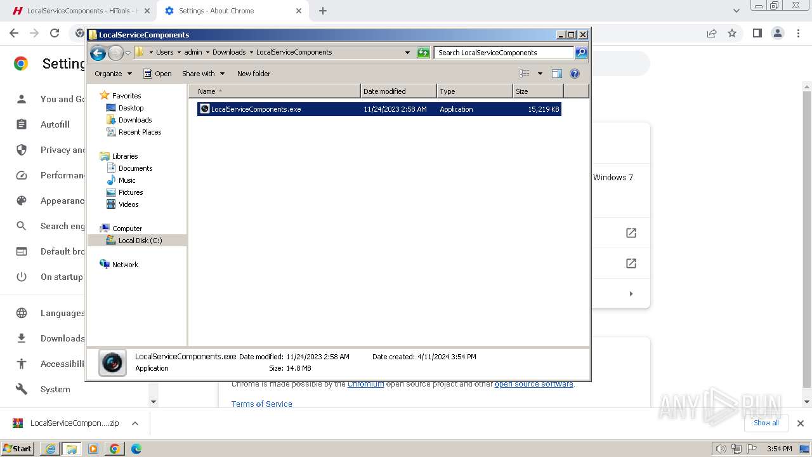Click the volume tray icon
The height and width of the screenshot is (457, 812).
[x=721, y=449]
